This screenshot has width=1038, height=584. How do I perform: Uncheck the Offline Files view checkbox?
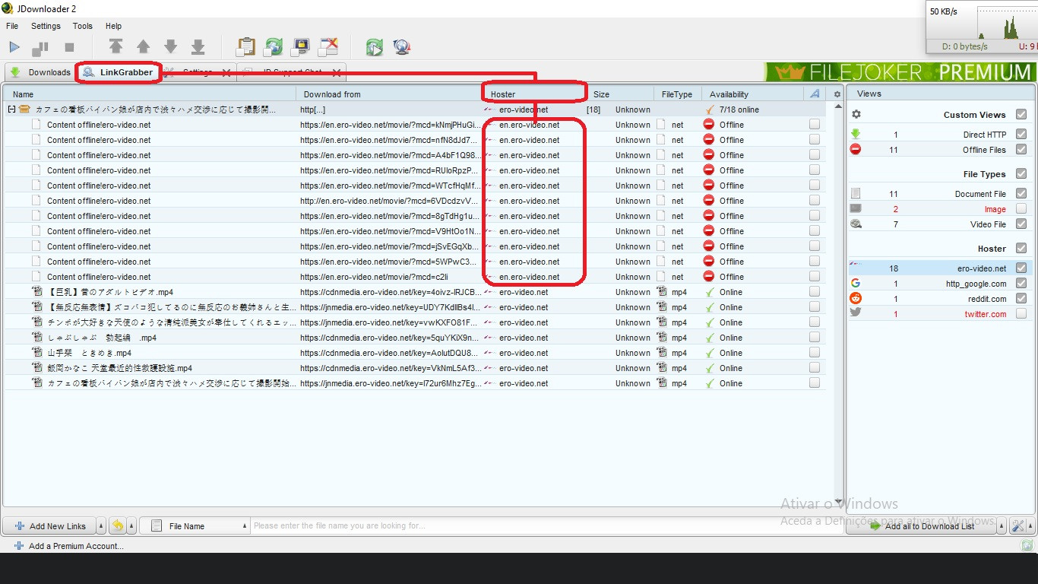tap(1021, 149)
